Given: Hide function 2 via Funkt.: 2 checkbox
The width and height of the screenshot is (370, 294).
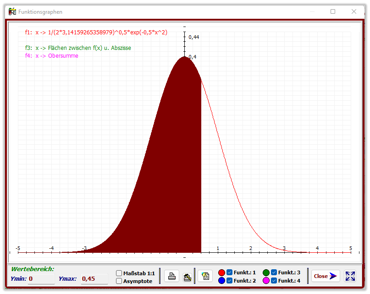Looking at the screenshot, I should pos(230,280).
